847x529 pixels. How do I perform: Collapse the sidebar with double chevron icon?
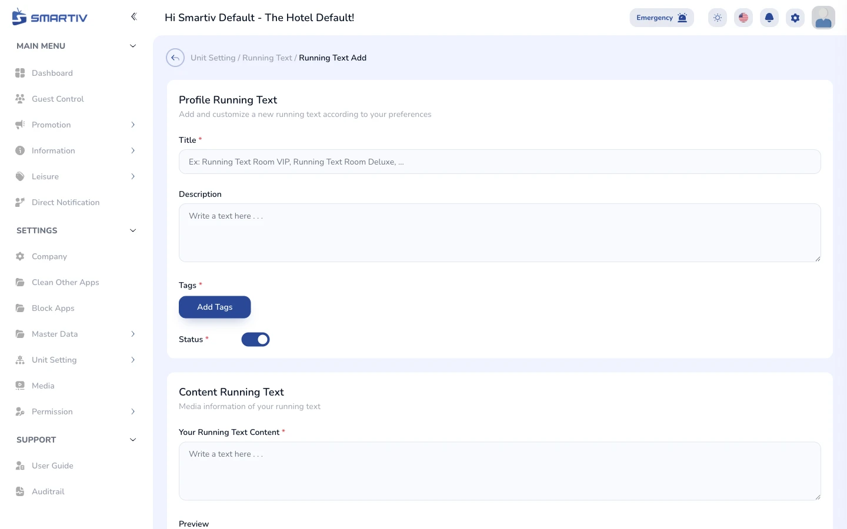[134, 16]
